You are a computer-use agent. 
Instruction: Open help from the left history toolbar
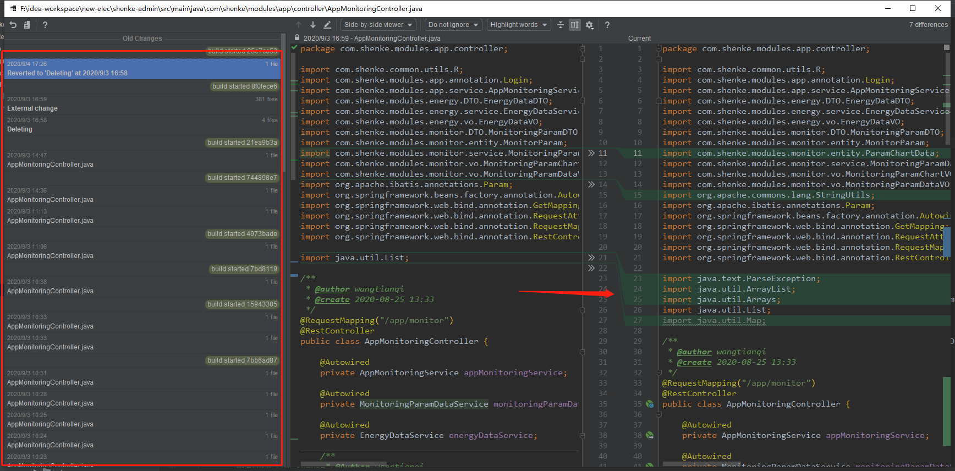[x=45, y=25]
